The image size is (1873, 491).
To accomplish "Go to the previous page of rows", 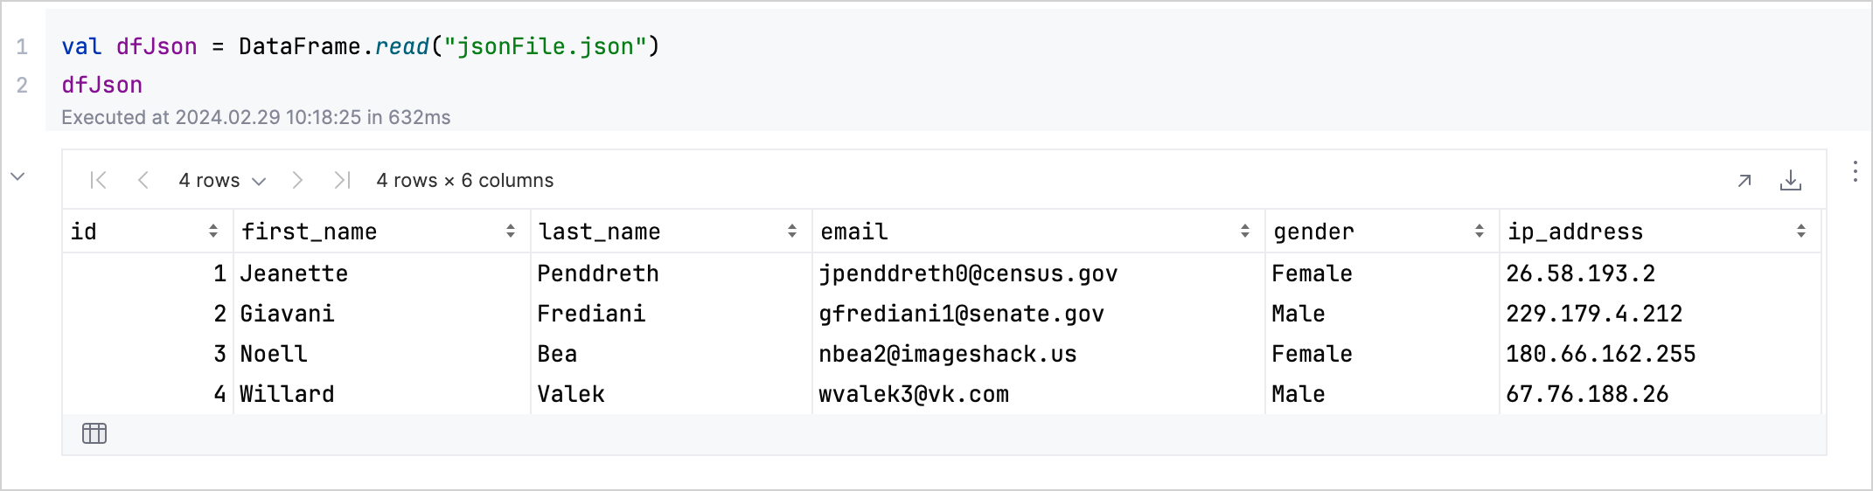I will pos(143,180).
